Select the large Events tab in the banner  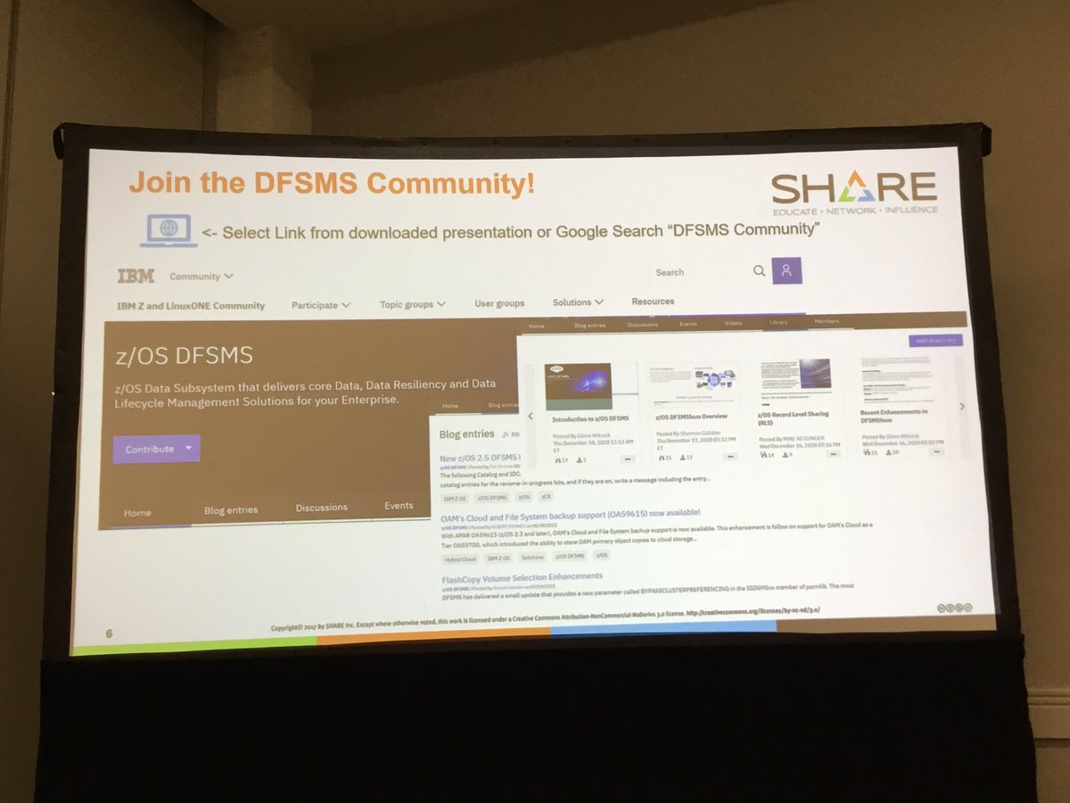399,506
